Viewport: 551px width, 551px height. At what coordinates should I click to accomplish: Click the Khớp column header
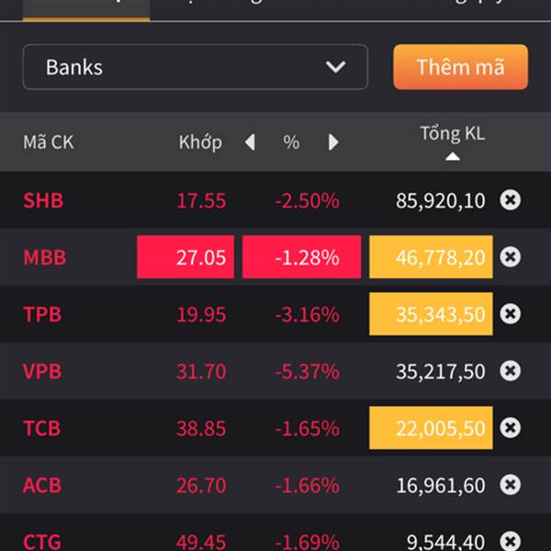200,142
